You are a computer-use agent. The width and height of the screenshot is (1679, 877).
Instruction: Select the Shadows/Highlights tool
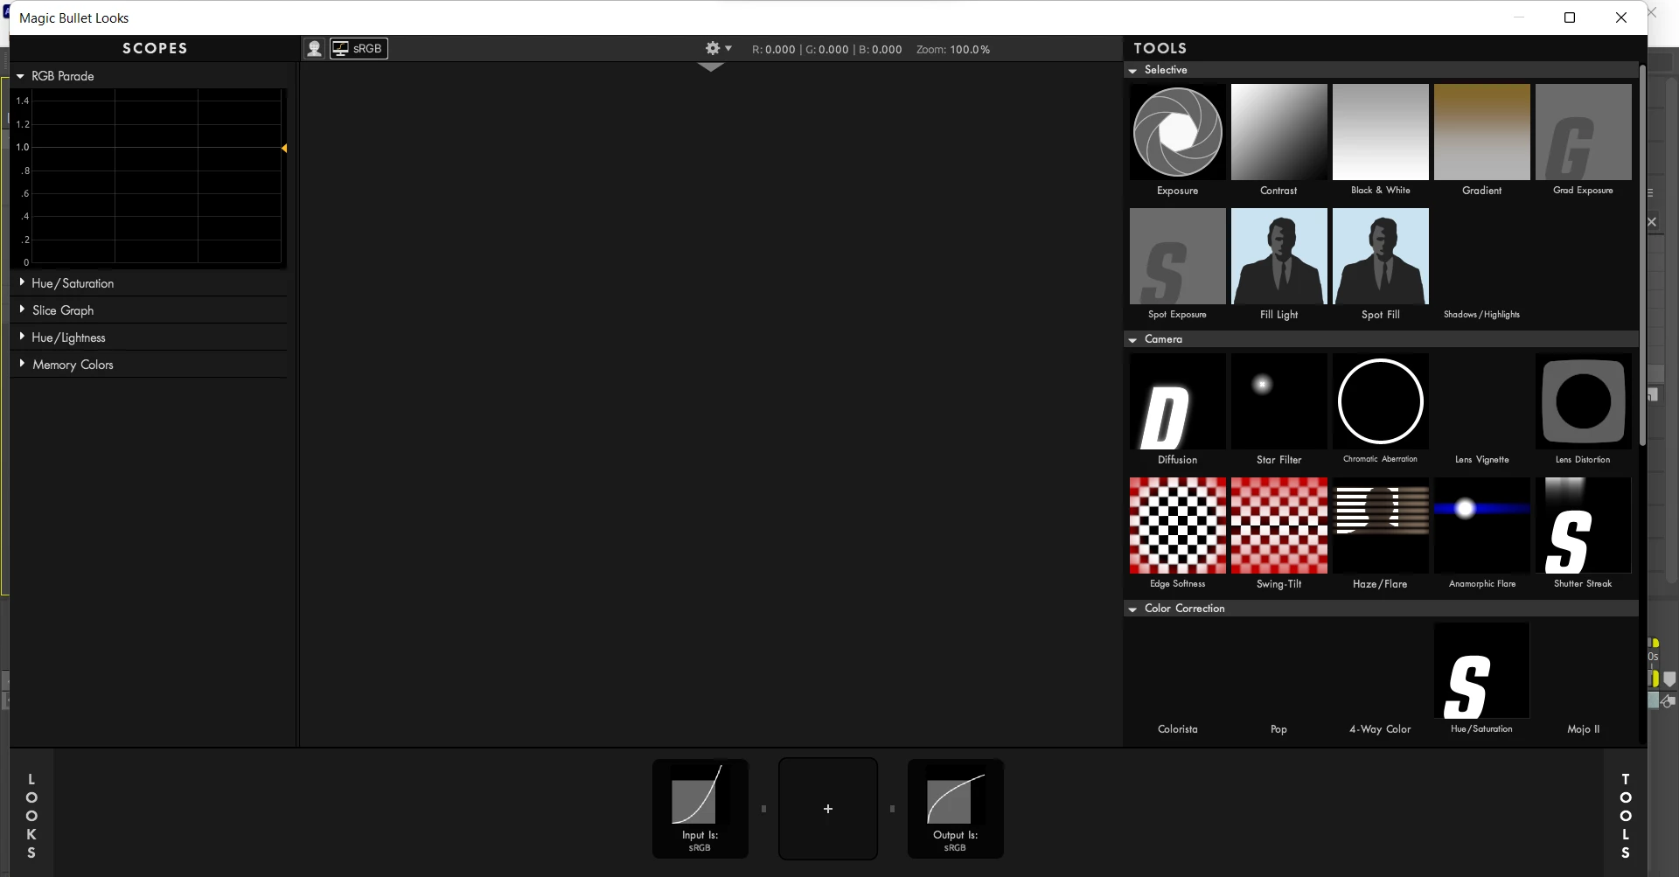coord(1481,264)
